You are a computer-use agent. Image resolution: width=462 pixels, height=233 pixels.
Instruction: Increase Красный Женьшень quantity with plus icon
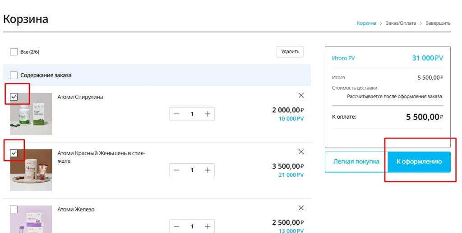[208, 170]
